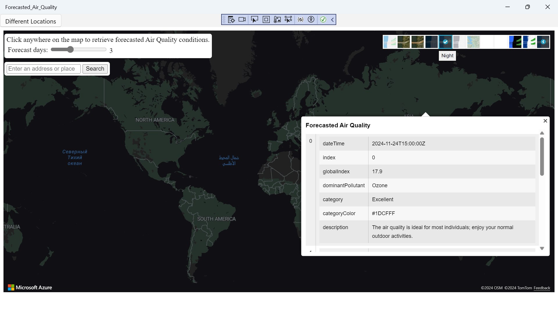Enable the Select Element pointer tool

[254, 19]
